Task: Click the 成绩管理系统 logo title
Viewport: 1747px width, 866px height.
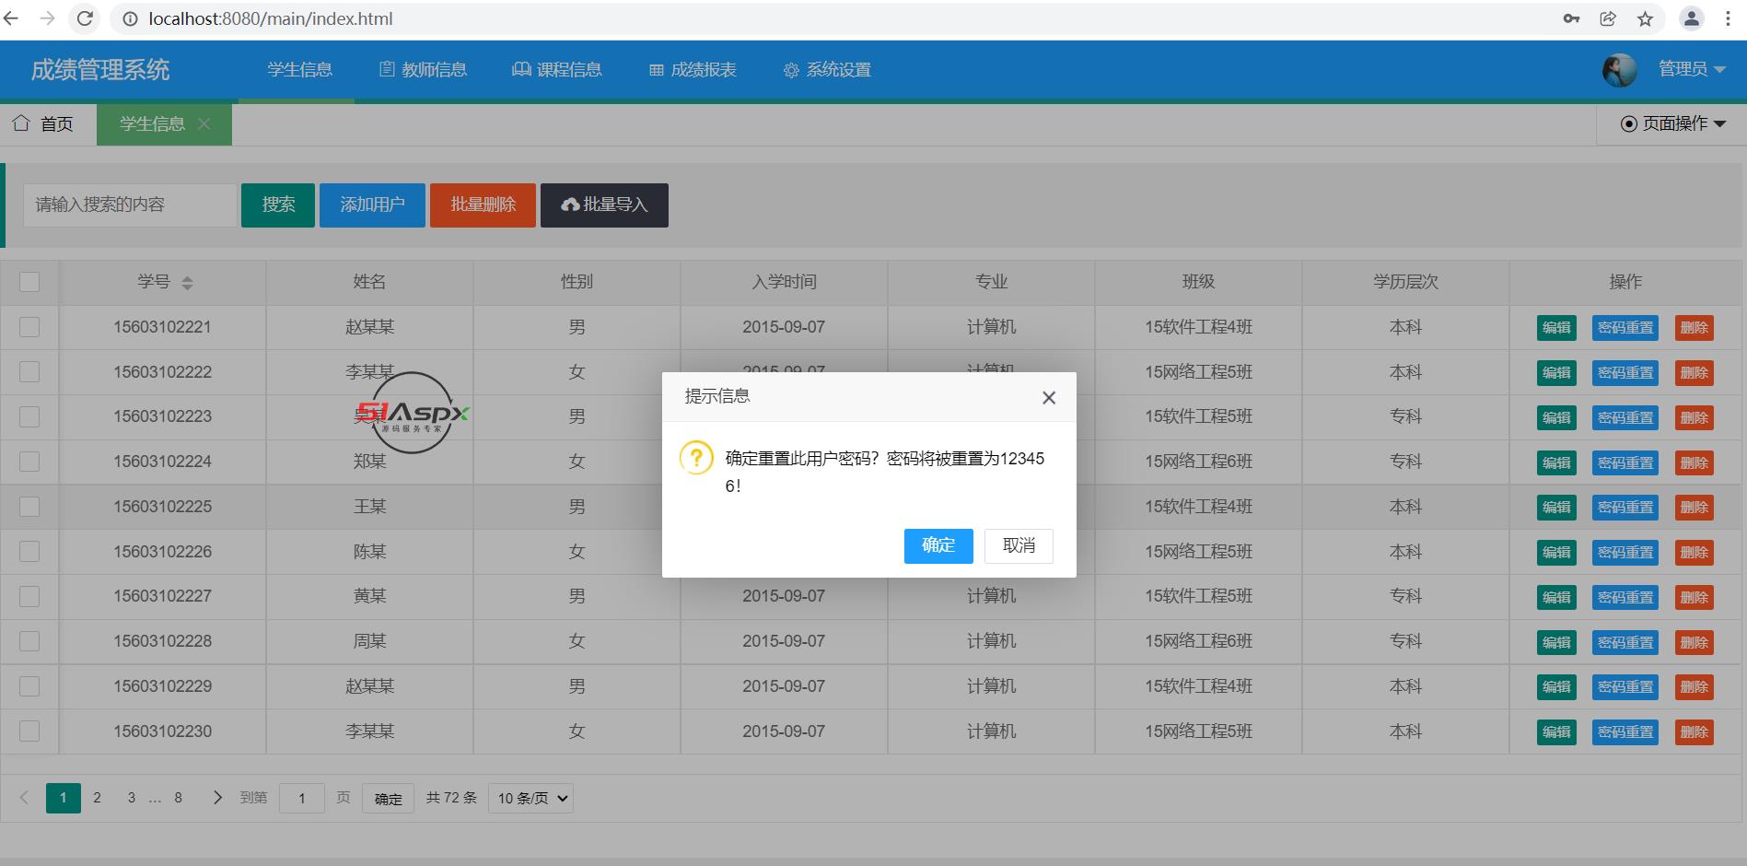Action: (100, 70)
